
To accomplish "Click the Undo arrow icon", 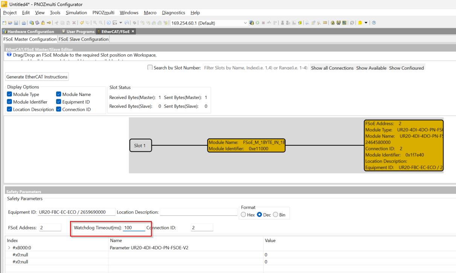I will (82, 23).
